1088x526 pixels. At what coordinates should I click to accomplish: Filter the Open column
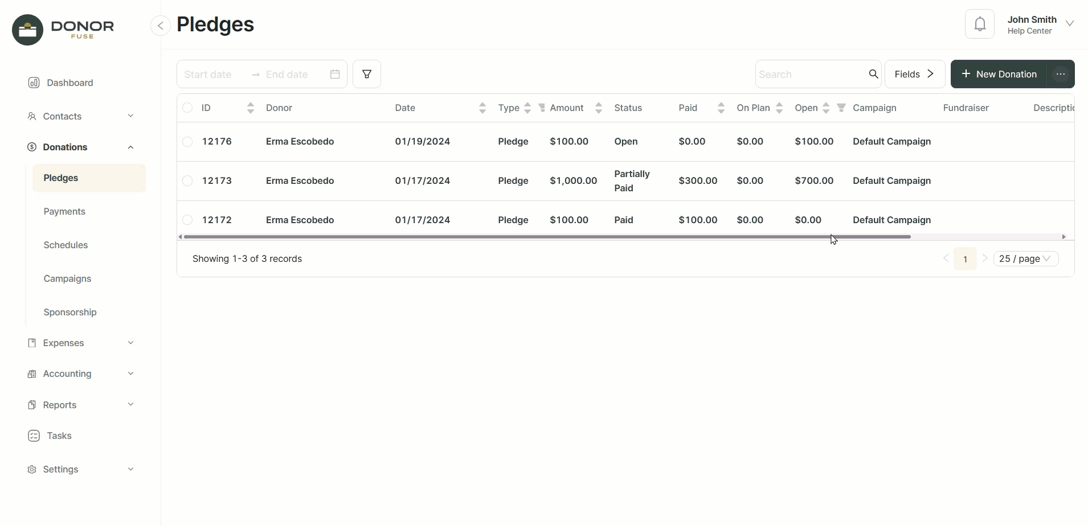(x=841, y=108)
